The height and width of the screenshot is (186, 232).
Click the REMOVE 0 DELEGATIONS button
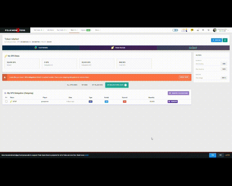178,93
